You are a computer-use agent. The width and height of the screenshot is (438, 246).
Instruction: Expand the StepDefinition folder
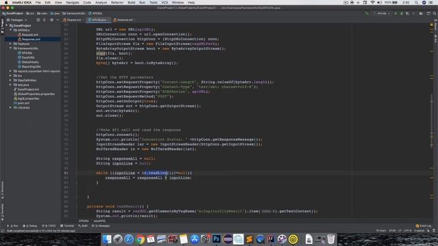[11, 80]
